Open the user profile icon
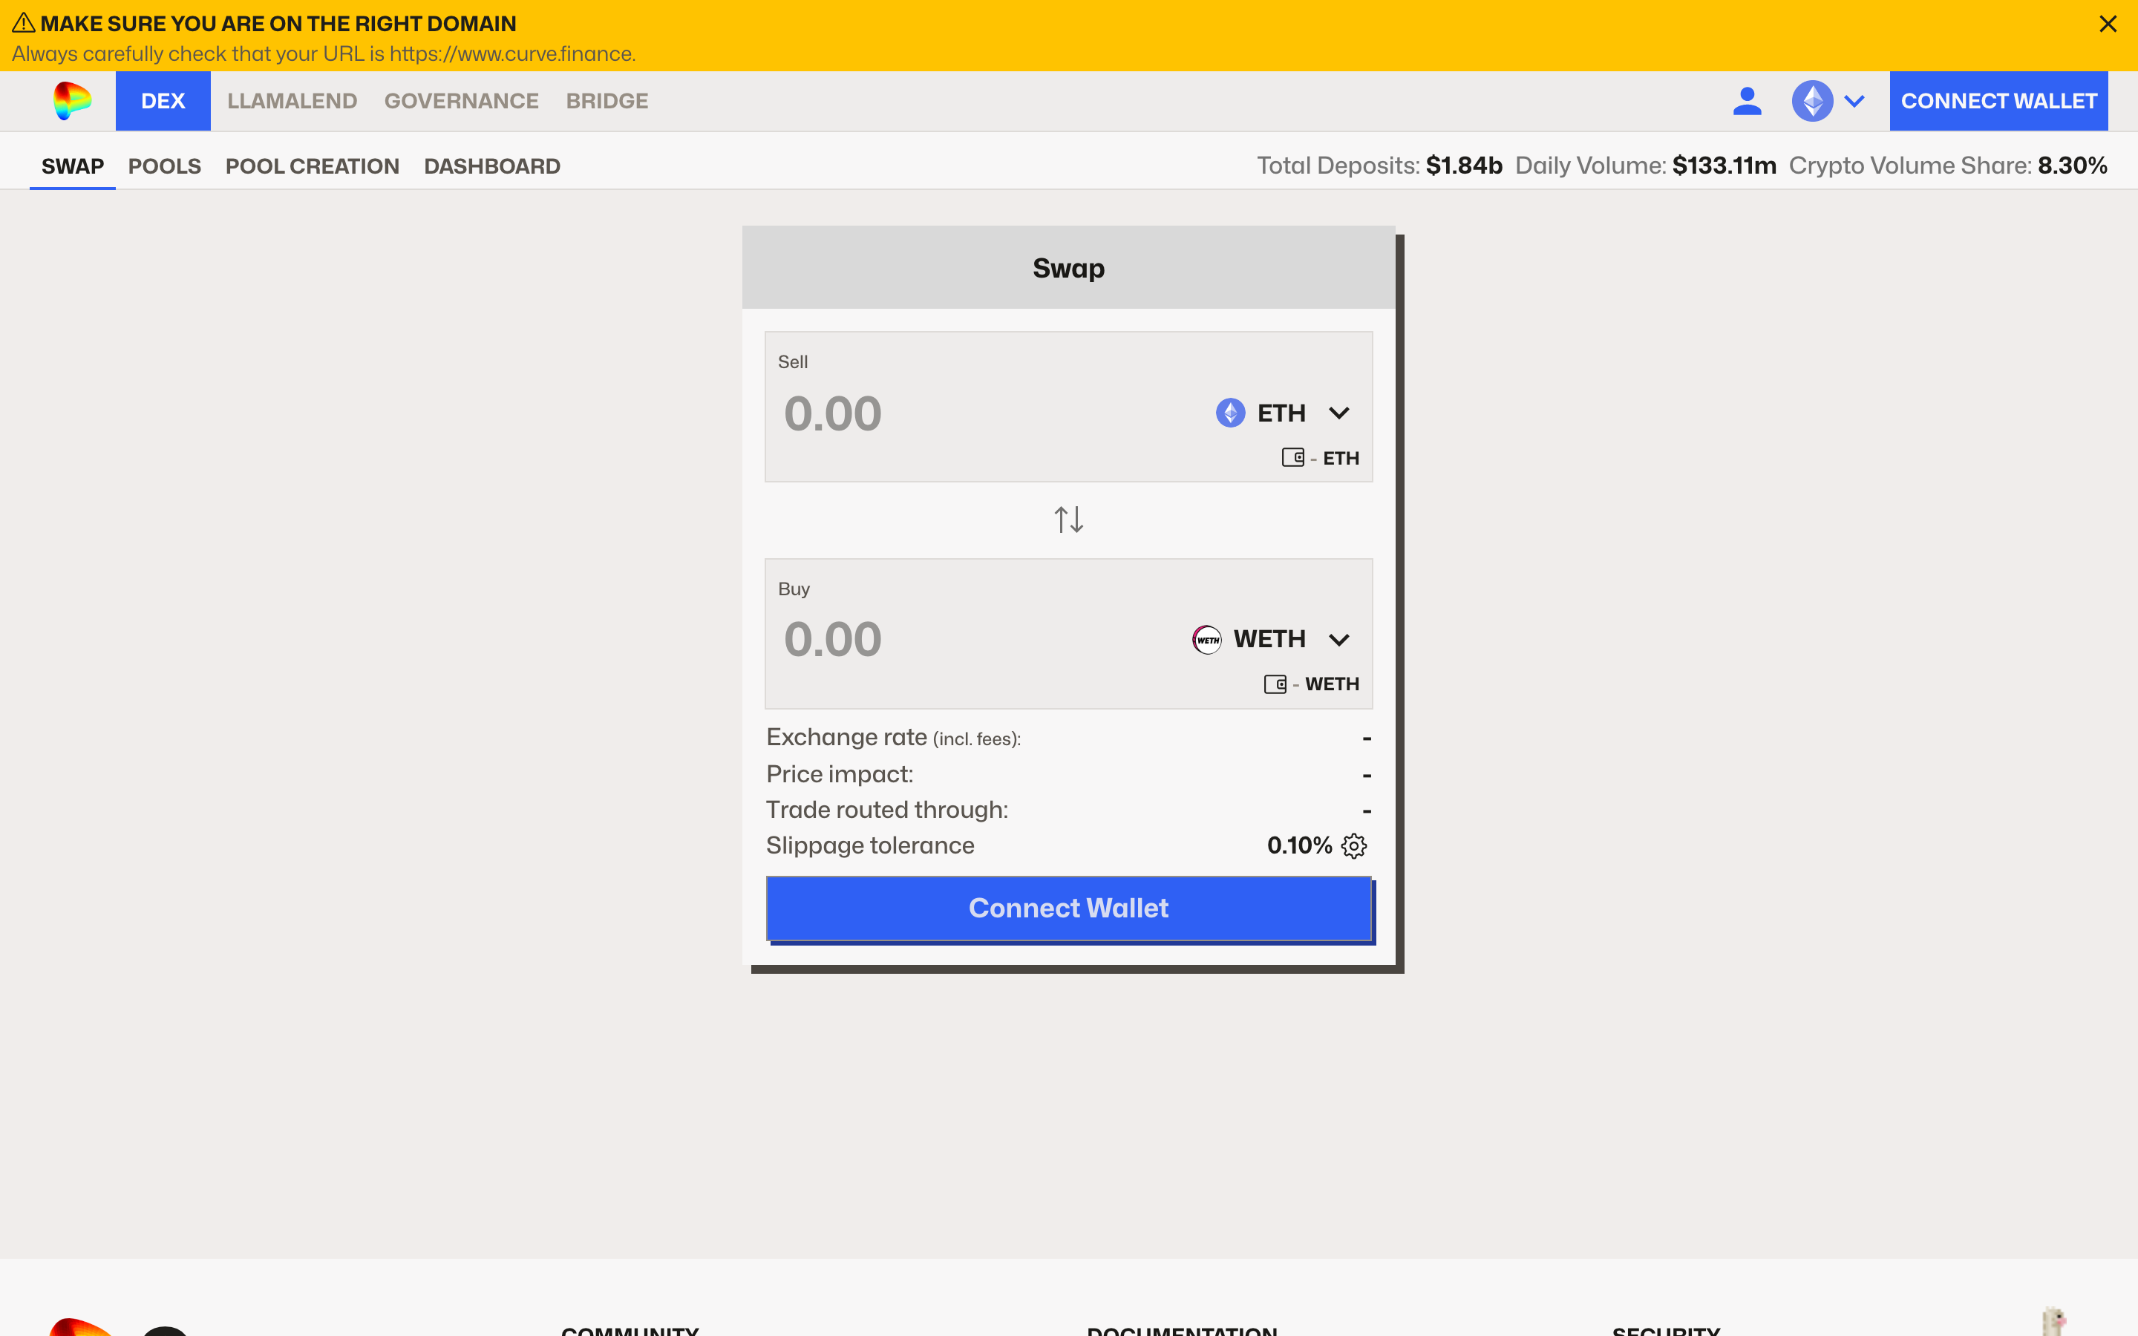2138x1336 pixels. [x=1747, y=101]
